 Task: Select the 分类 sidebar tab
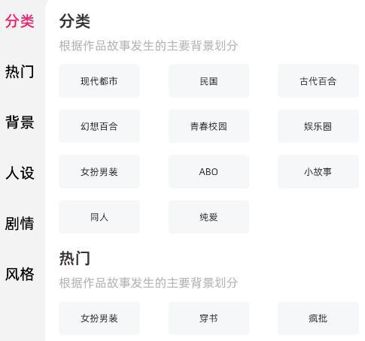click(x=20, y=21)
